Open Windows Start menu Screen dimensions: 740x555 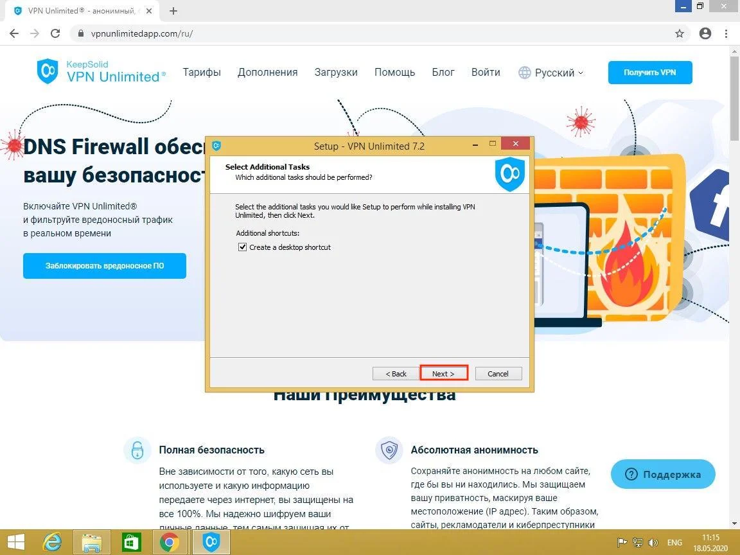pos(17,543)
